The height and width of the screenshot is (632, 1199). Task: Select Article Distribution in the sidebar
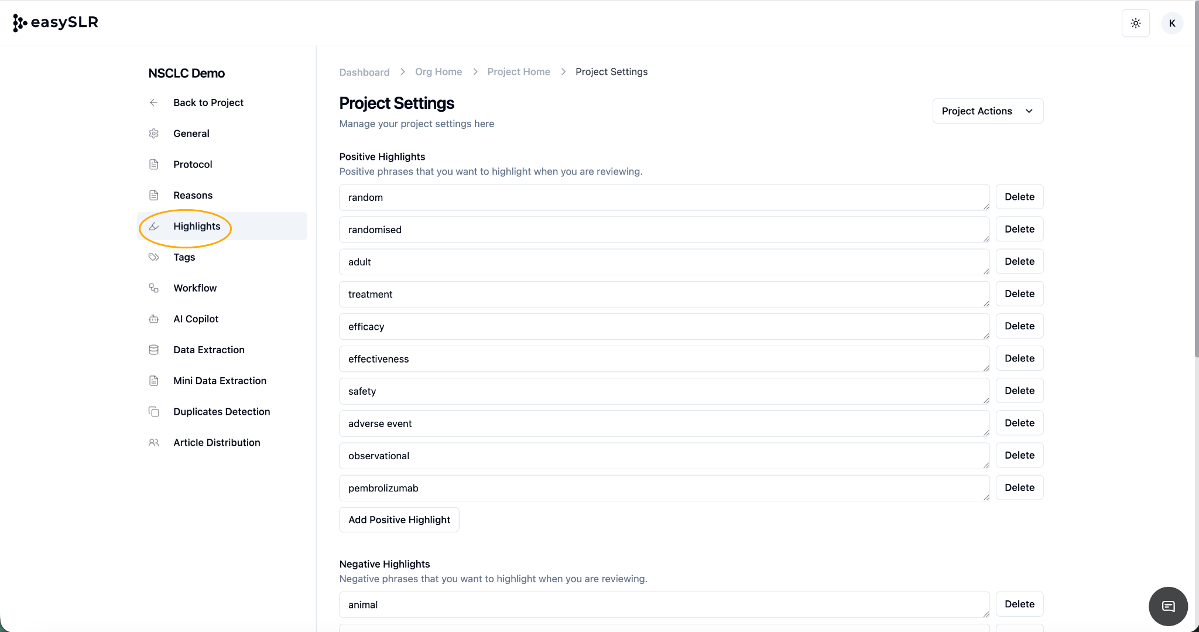click(x=217, y=443)
